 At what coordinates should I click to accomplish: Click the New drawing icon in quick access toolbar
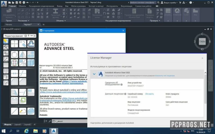[x=9, y=2]
